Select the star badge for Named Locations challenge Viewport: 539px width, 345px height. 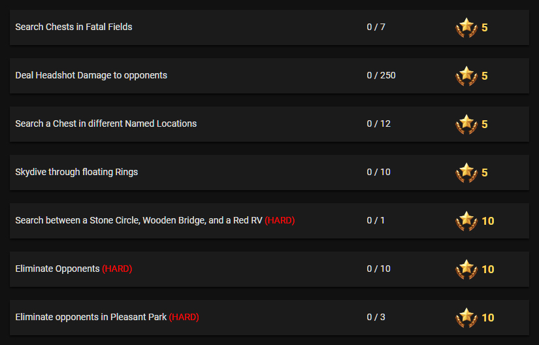coord(466,124)
